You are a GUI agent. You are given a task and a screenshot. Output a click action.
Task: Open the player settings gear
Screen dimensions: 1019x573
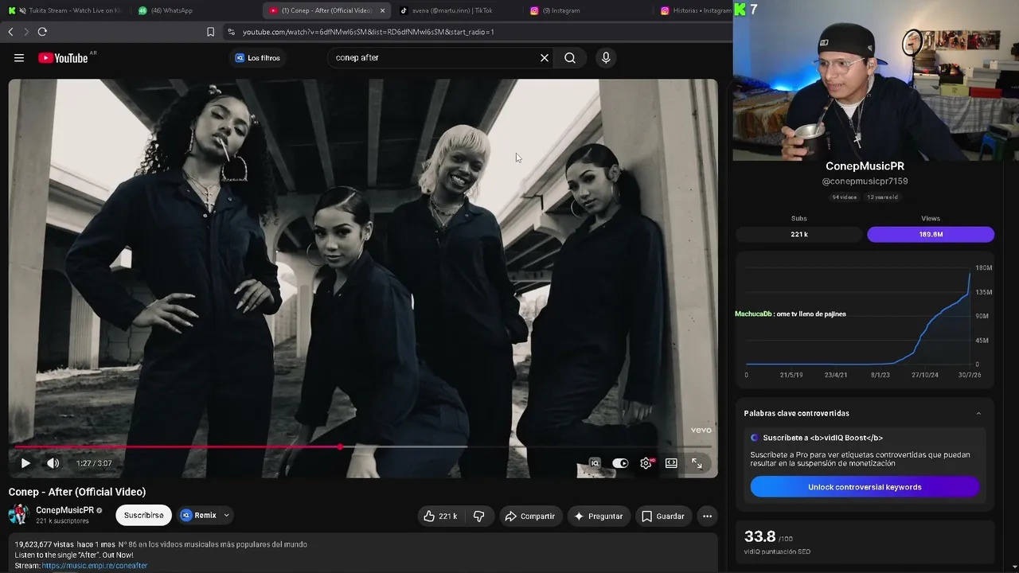click(646, 463)
